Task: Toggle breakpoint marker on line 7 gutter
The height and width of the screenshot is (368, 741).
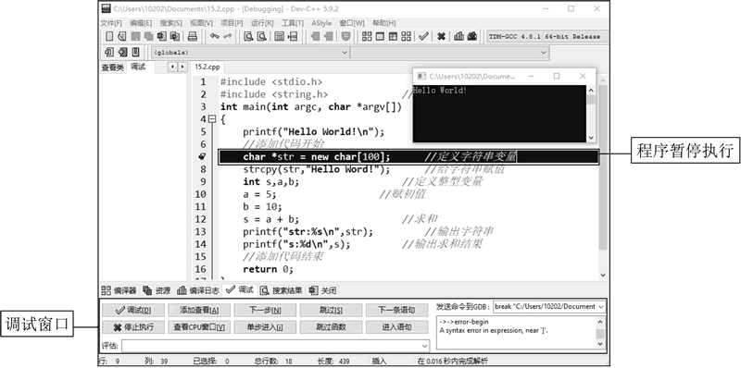Action: pyautogui.click(x=202, y=156)
